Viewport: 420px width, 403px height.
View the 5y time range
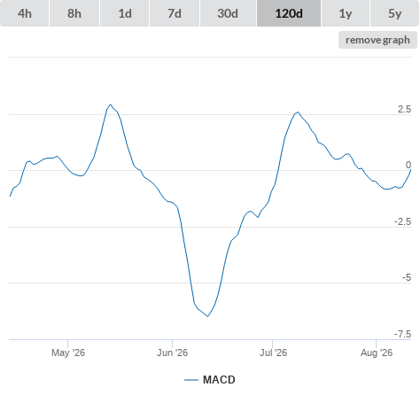pos(395,13)
